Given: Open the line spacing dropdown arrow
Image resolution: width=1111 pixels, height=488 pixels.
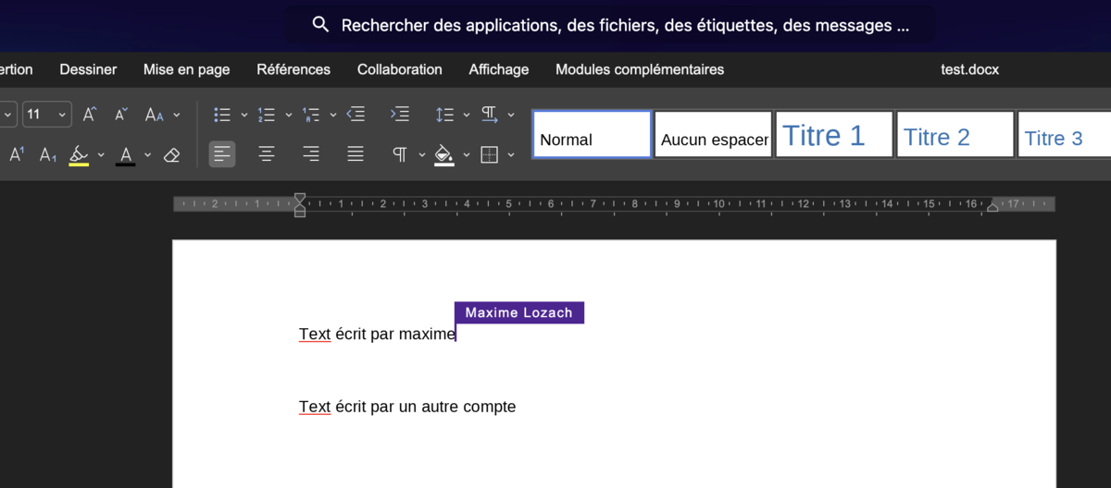Looking at the screenshot, I should (467, 115).
